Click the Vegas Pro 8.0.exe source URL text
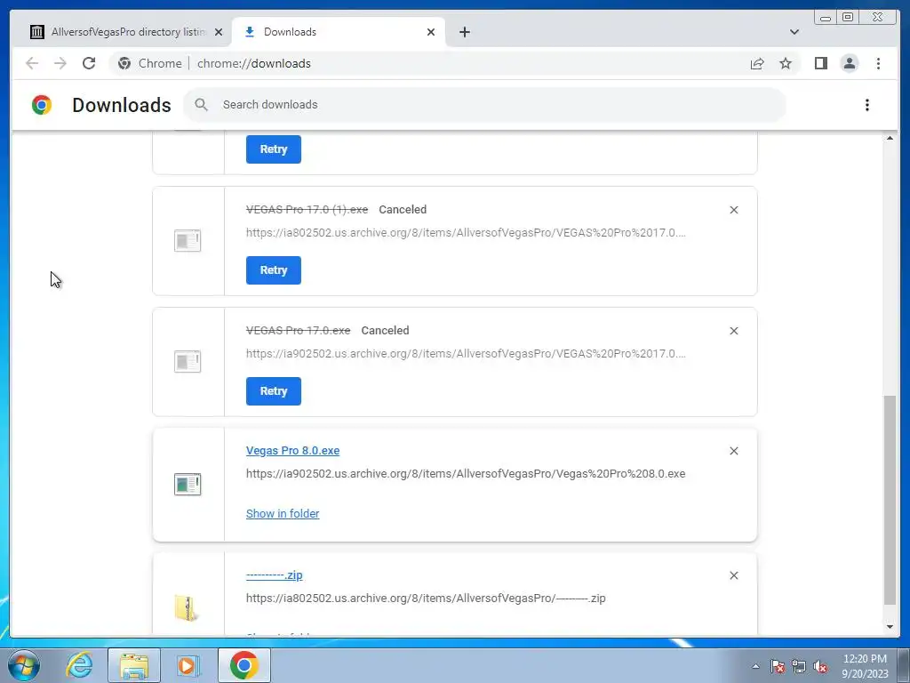 click(466, 474)
